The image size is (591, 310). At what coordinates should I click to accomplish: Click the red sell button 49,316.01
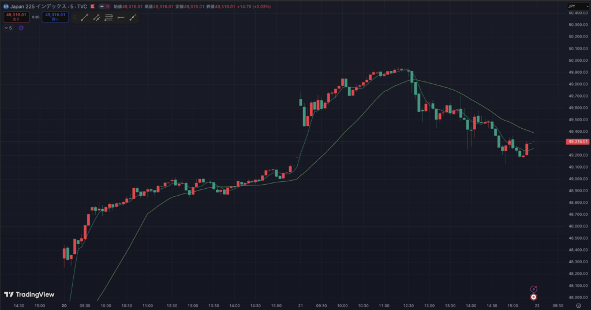tap(14, 17)
